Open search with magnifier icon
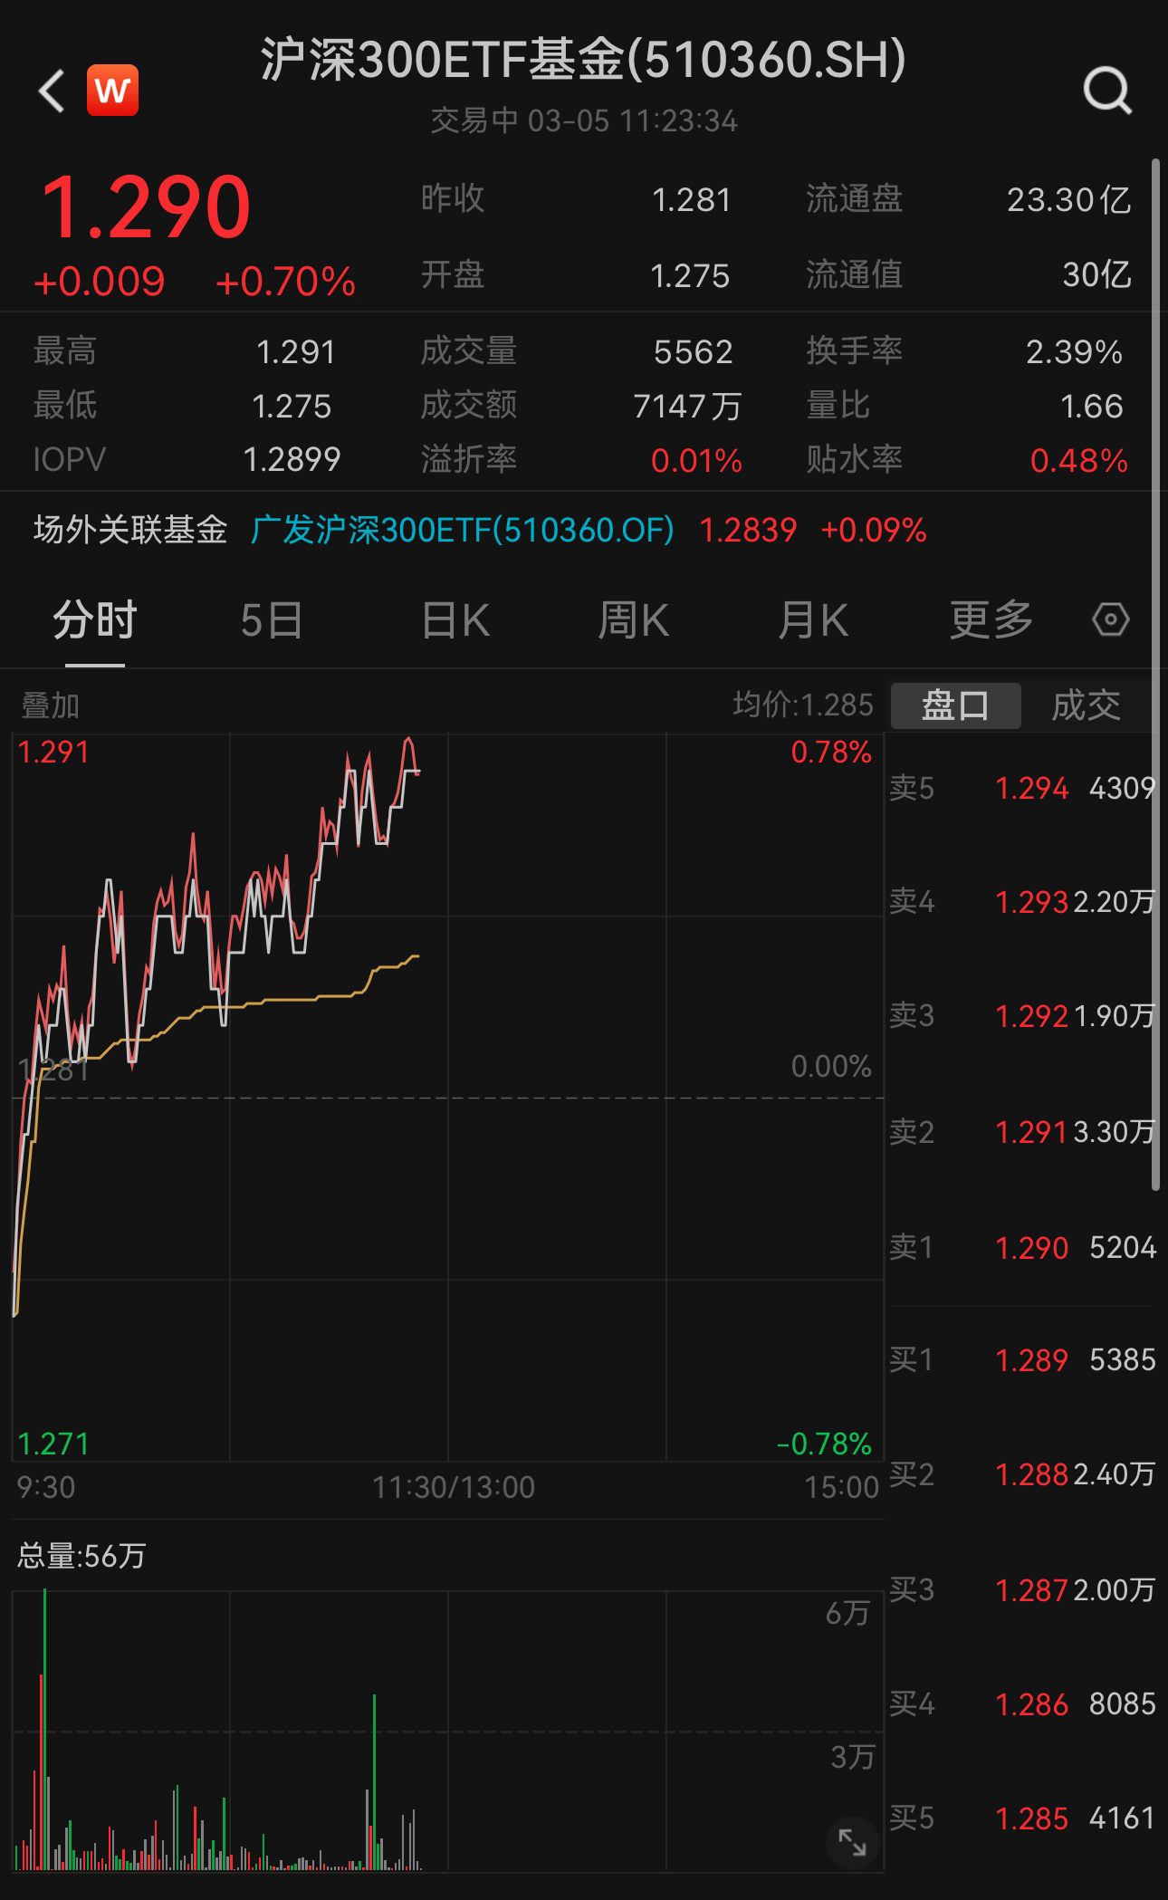The width and height of the screenshot is (1168, 1900). point(1108,91)
